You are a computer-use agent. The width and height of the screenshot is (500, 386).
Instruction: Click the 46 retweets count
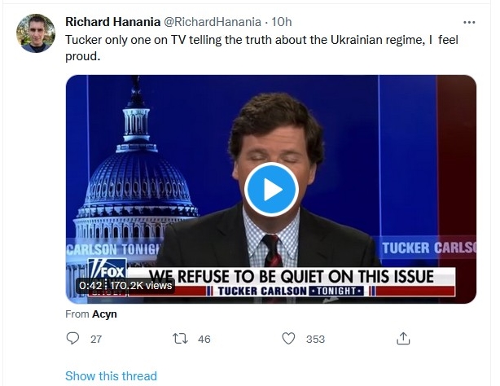click(x=204, y=339)
